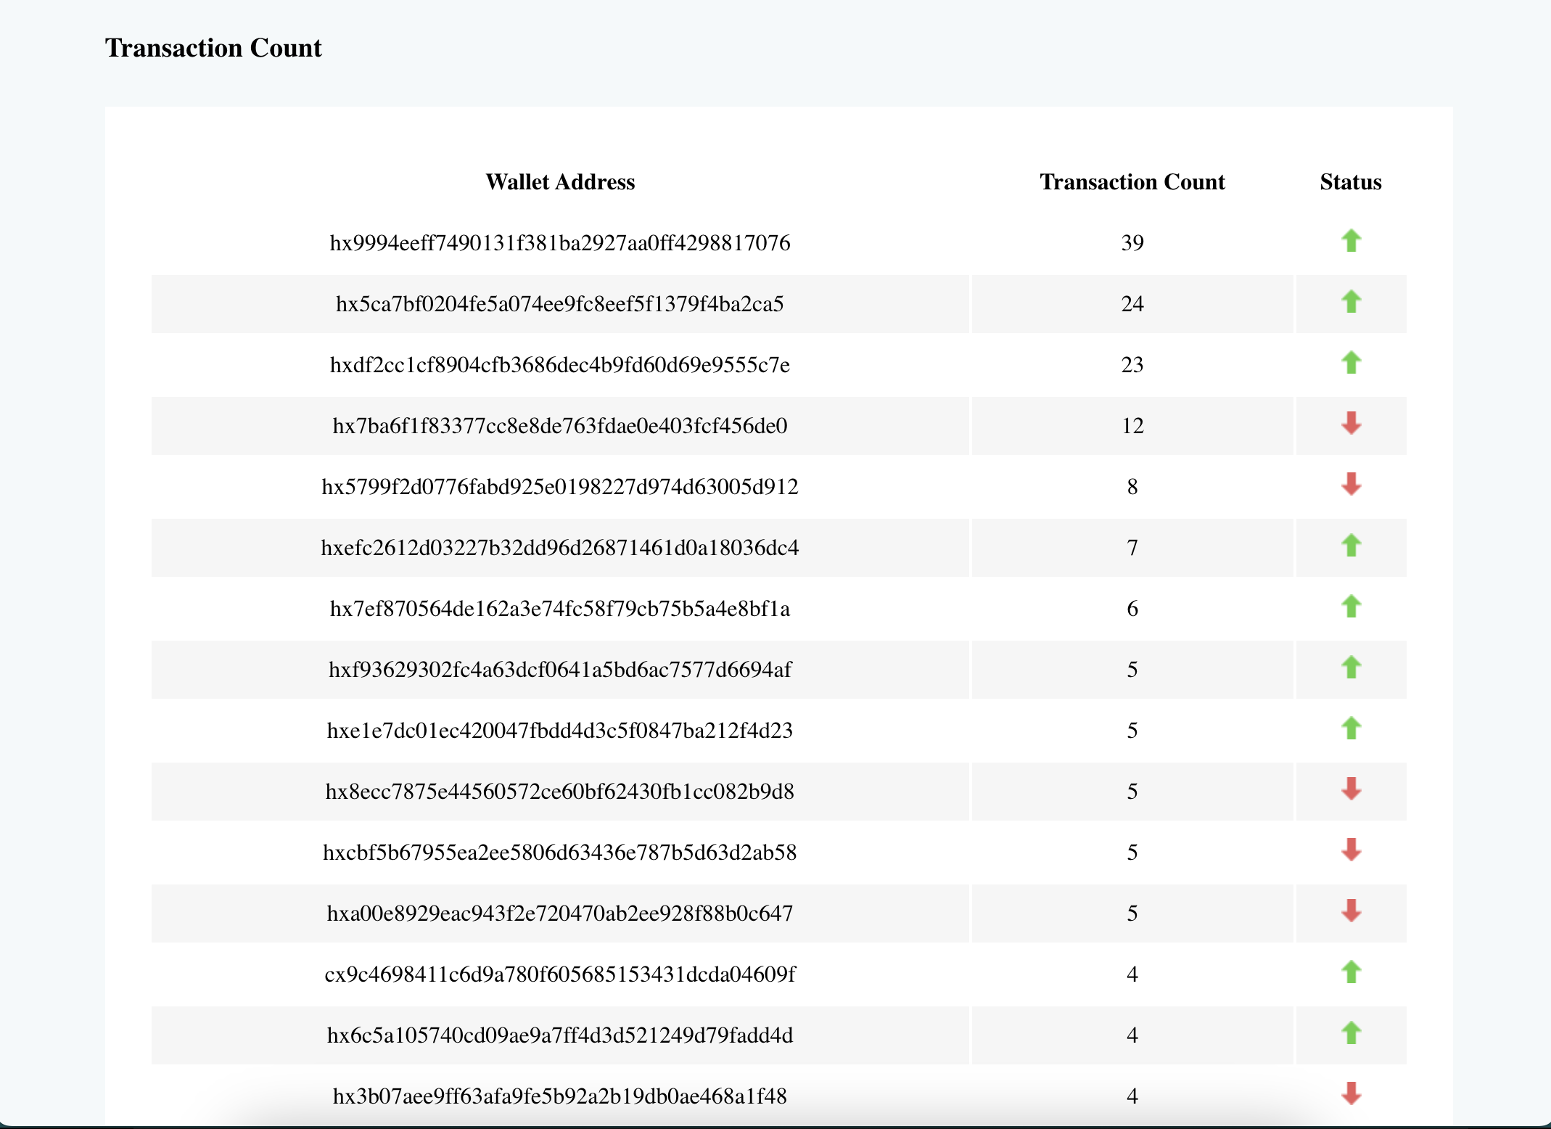Click green status arrow in hx5ca7bf0204 row
Screen dimensions: 1551x1129
coord(1350,302)
